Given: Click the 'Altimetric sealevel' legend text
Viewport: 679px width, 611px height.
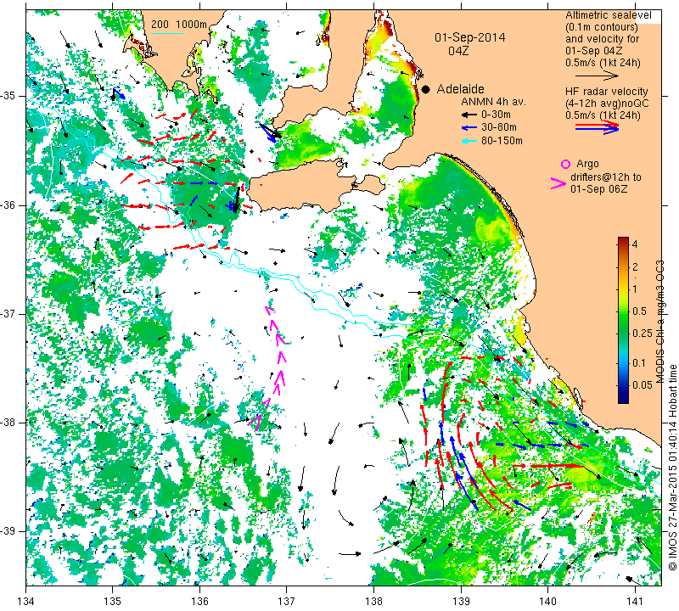Looking at the screenshot, I should coord(608,15).
